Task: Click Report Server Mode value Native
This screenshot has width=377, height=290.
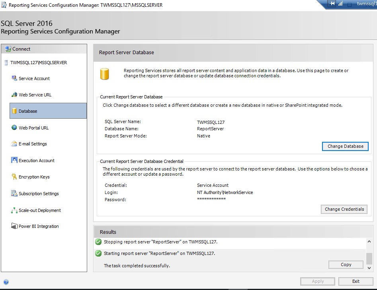Action: (x=203, y=136)
